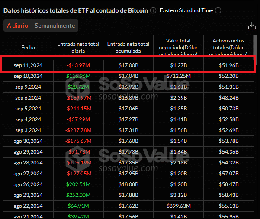Click the Eastern Standard Time label
Viewport: 260px width, 219px height.
pyautogui.click(x=186, y=10)
